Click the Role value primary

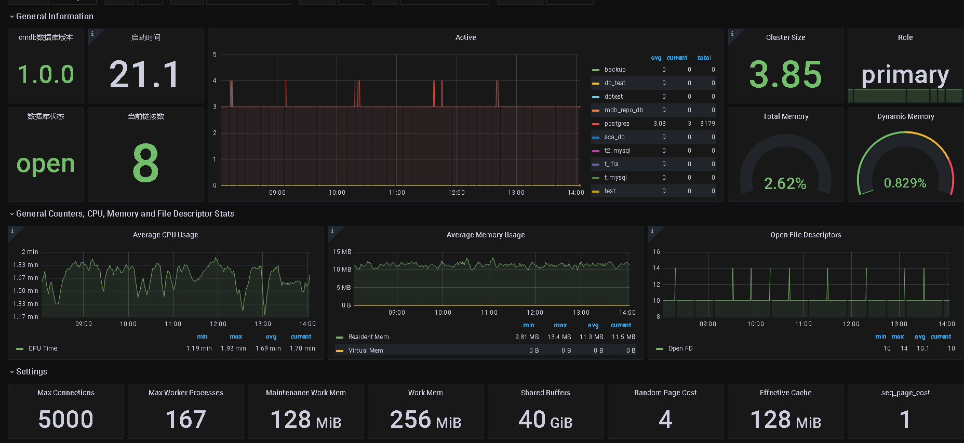(x=905, y=75)
